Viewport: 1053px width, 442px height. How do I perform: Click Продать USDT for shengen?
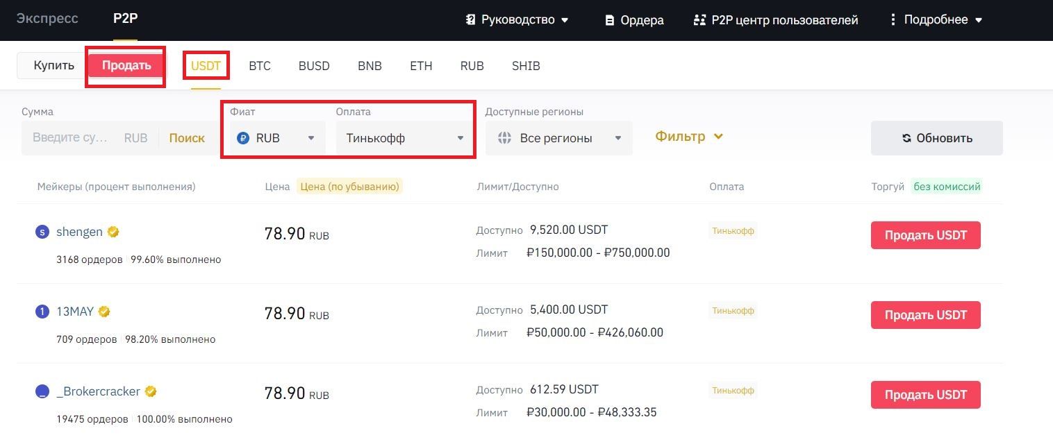(926, 235)
